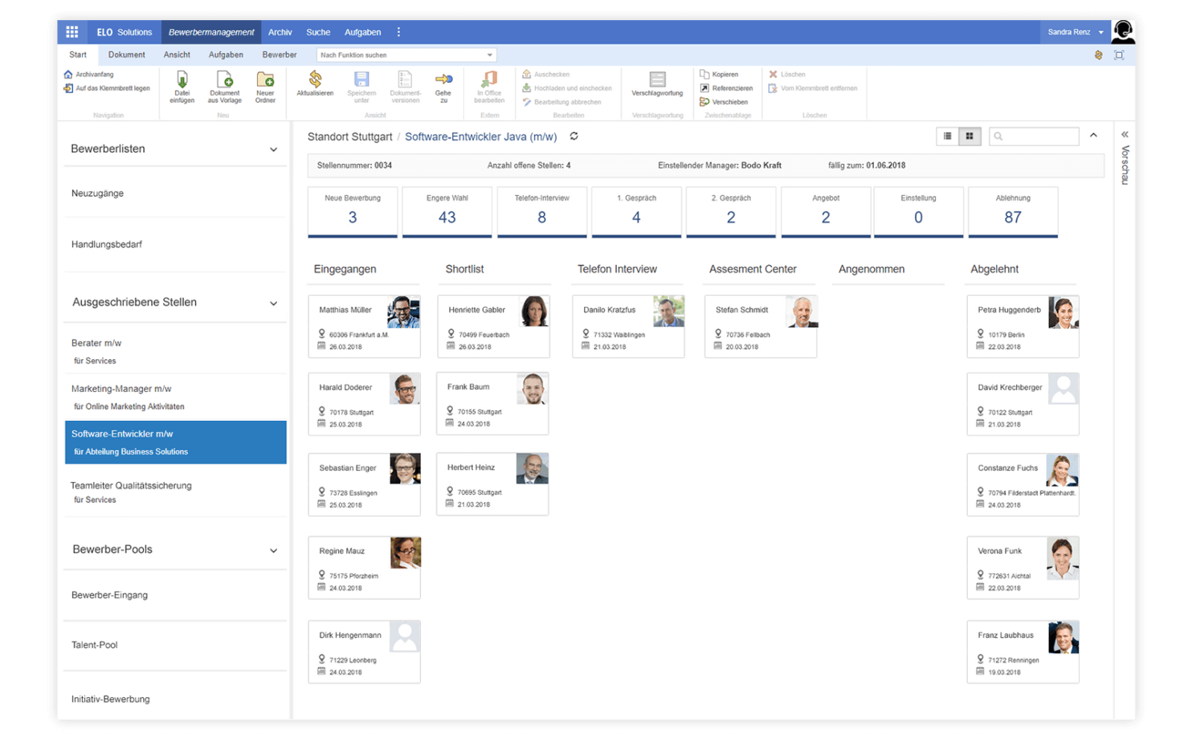Click the Engere Wahl 43 counter
The height and width of the screenshot is (739, 1192).
(447, 212)
